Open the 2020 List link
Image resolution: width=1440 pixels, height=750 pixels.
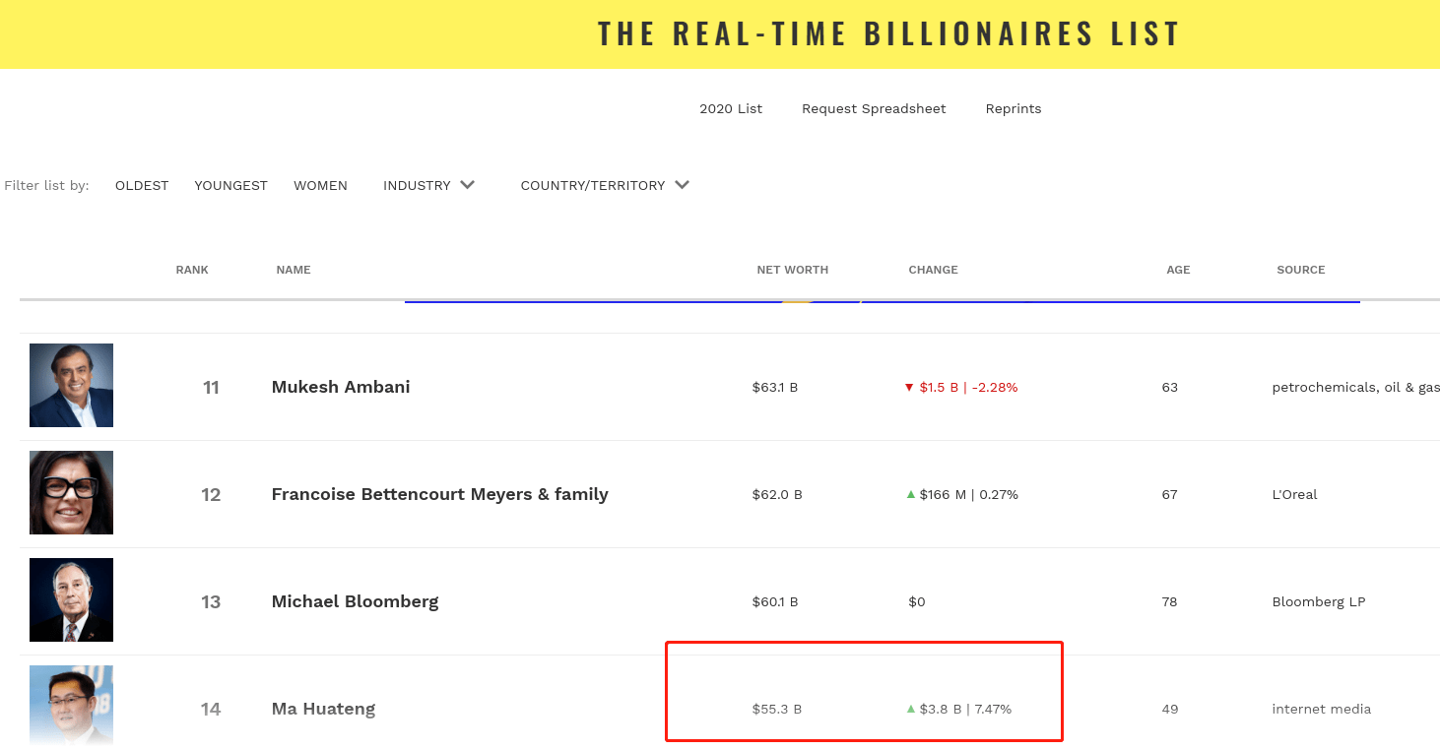coord(731,108)
